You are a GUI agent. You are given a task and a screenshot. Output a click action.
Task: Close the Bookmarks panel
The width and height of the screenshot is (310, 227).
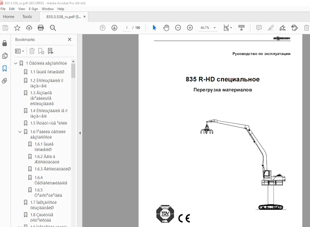pos(70,40)
